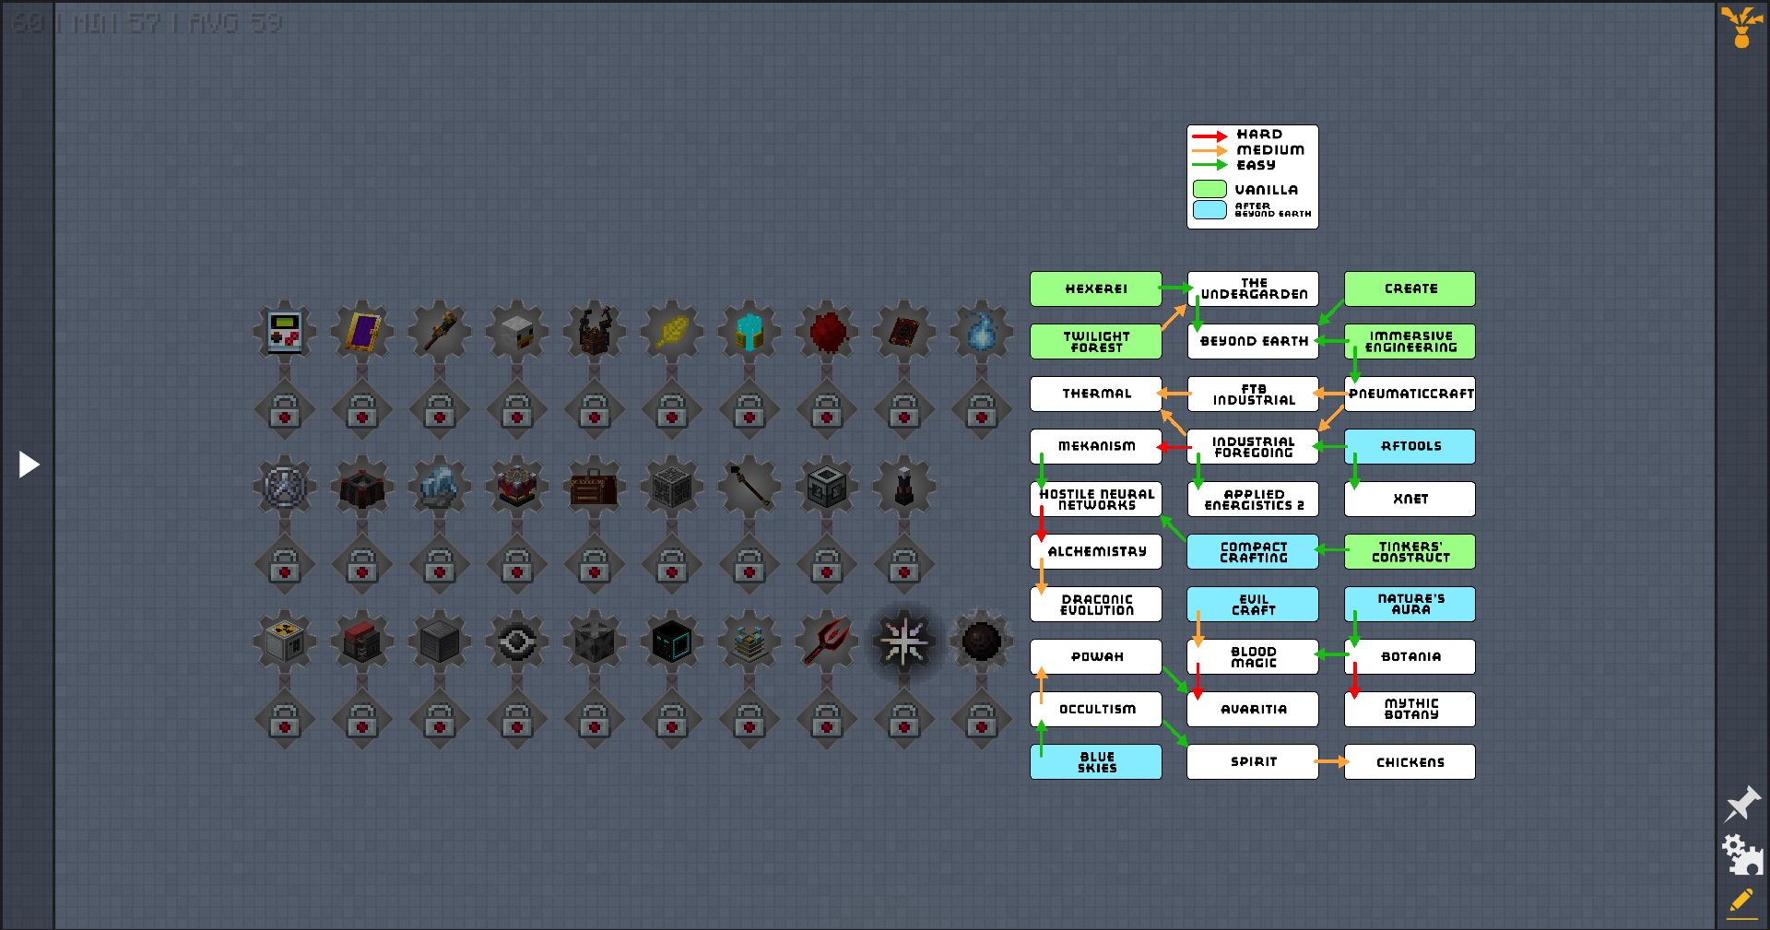
Task: Open the white chicken head quest
Action: point(517,332)
